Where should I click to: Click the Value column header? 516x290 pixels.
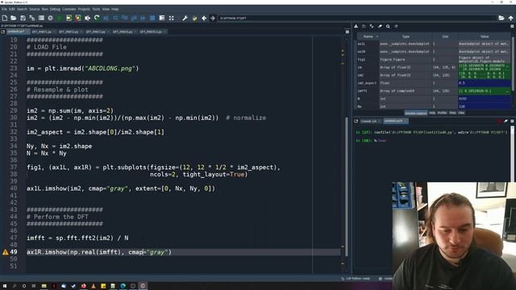pyautogui.click(x=485, y=36)
